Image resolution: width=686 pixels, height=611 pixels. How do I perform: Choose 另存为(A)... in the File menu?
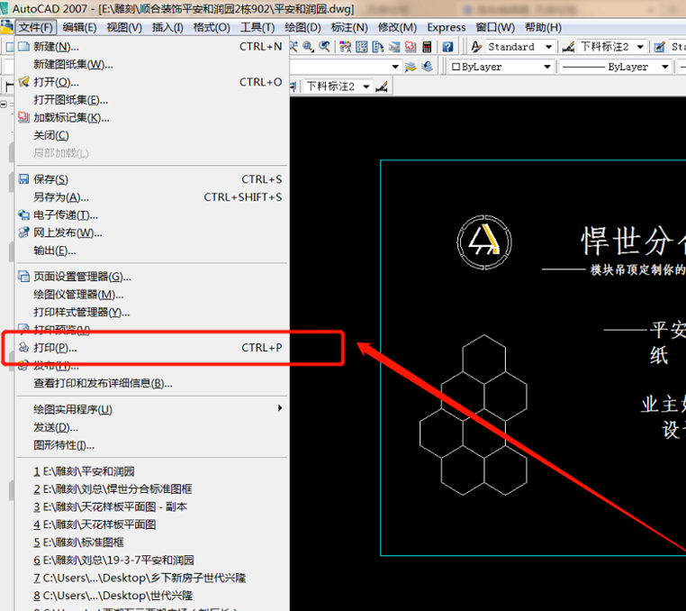coord(61,197)
